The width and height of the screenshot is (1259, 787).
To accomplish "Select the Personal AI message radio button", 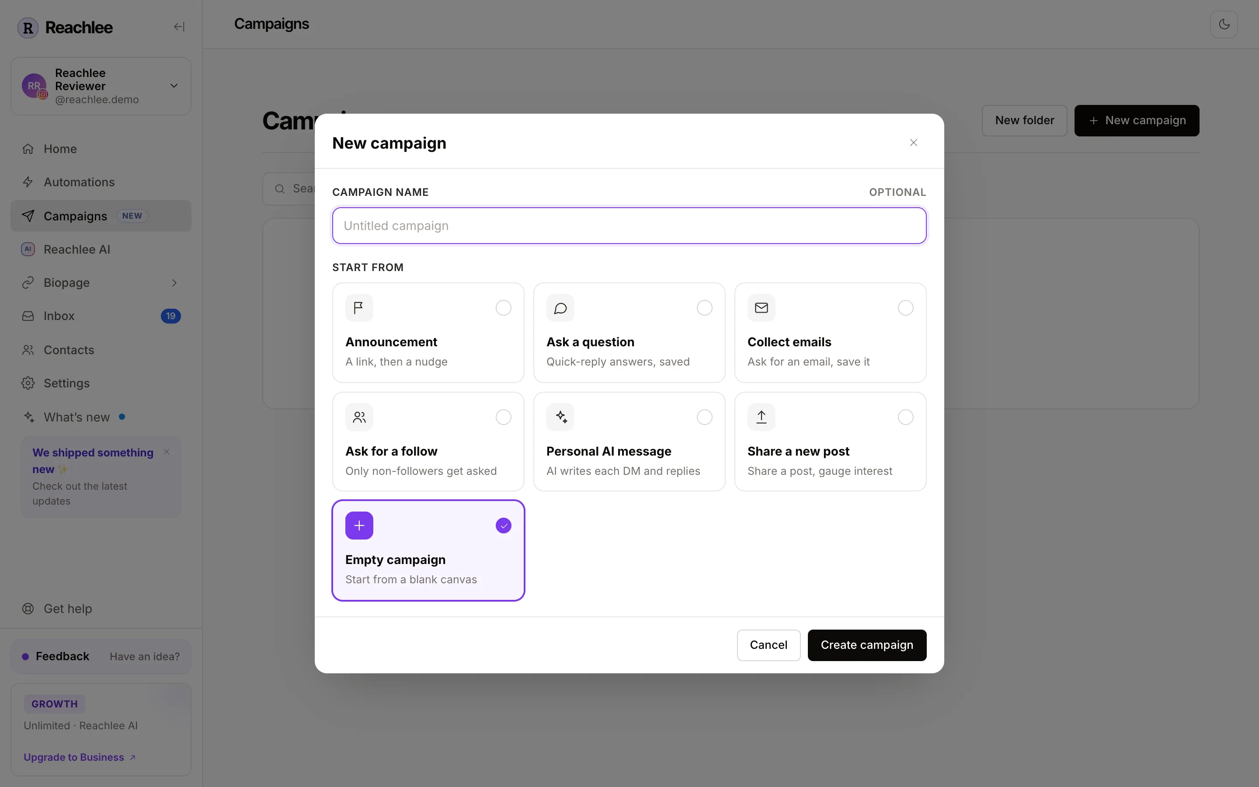I will coord(704,417).
